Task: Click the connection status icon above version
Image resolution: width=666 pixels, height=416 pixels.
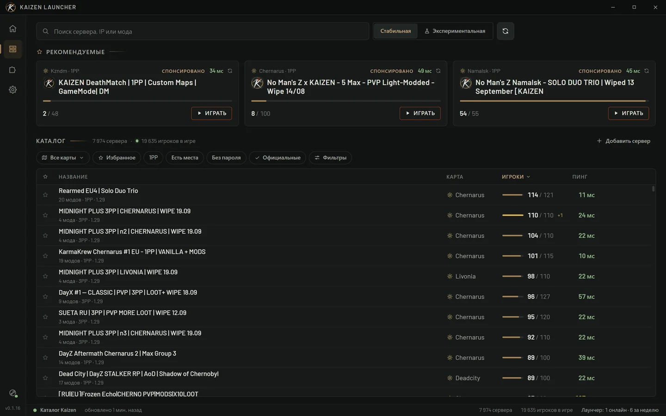Action: [x=13, y=393]
